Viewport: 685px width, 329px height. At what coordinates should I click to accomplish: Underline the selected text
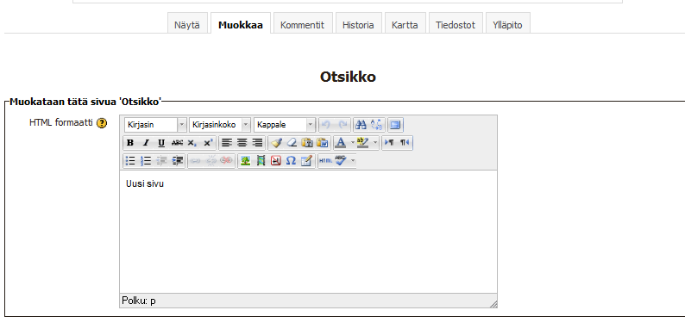(x=161, y=143)
